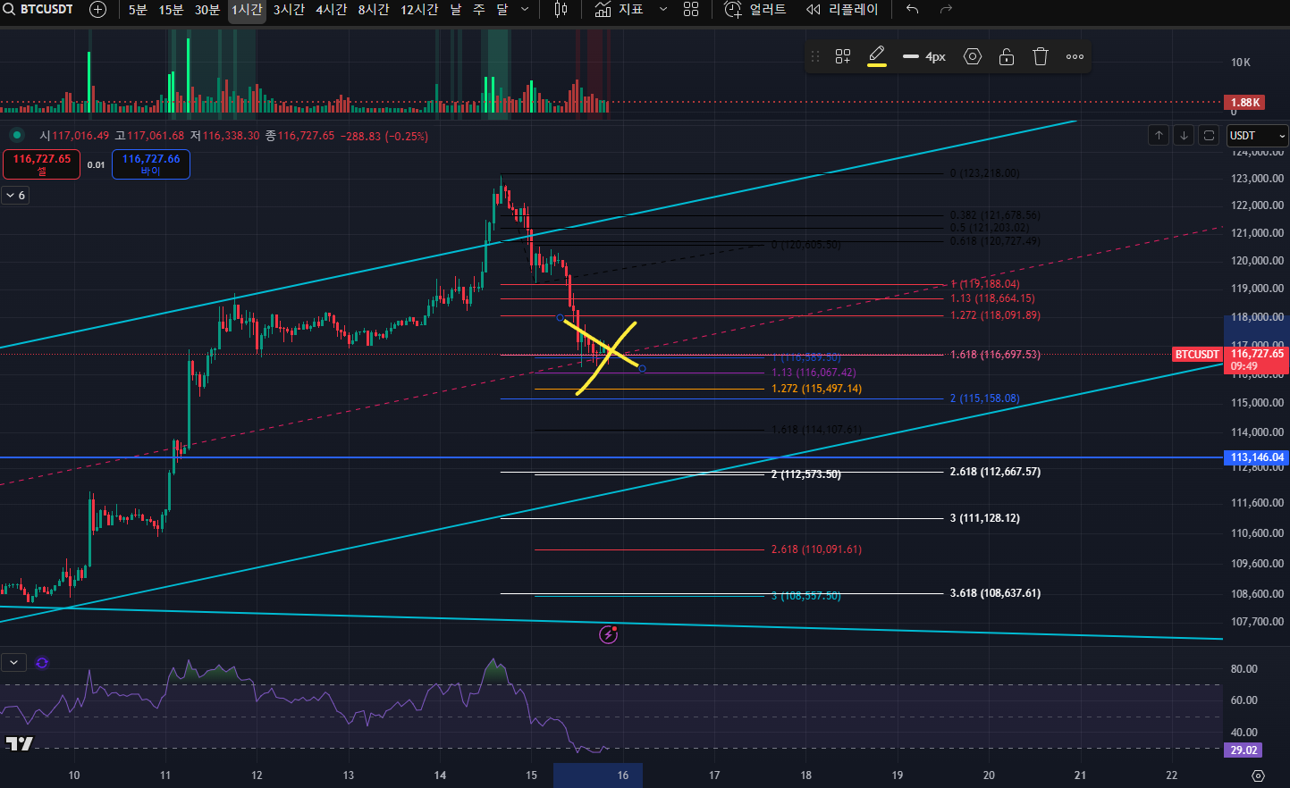Switch to the 8시간 interval
The image size is (1290, 788).
coord(374,9)
